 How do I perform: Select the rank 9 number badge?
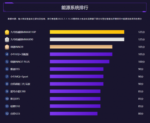point(7,91)
